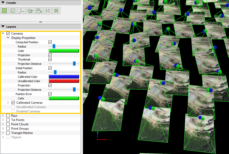The width and height of the screenshot is (229, 154).
Task: Select the coordinate axis creation tool
Action: click(21, 10)
